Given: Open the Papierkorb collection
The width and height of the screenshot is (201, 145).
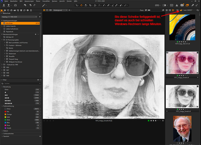Looking at the screenshot, I should click(10, 32).
